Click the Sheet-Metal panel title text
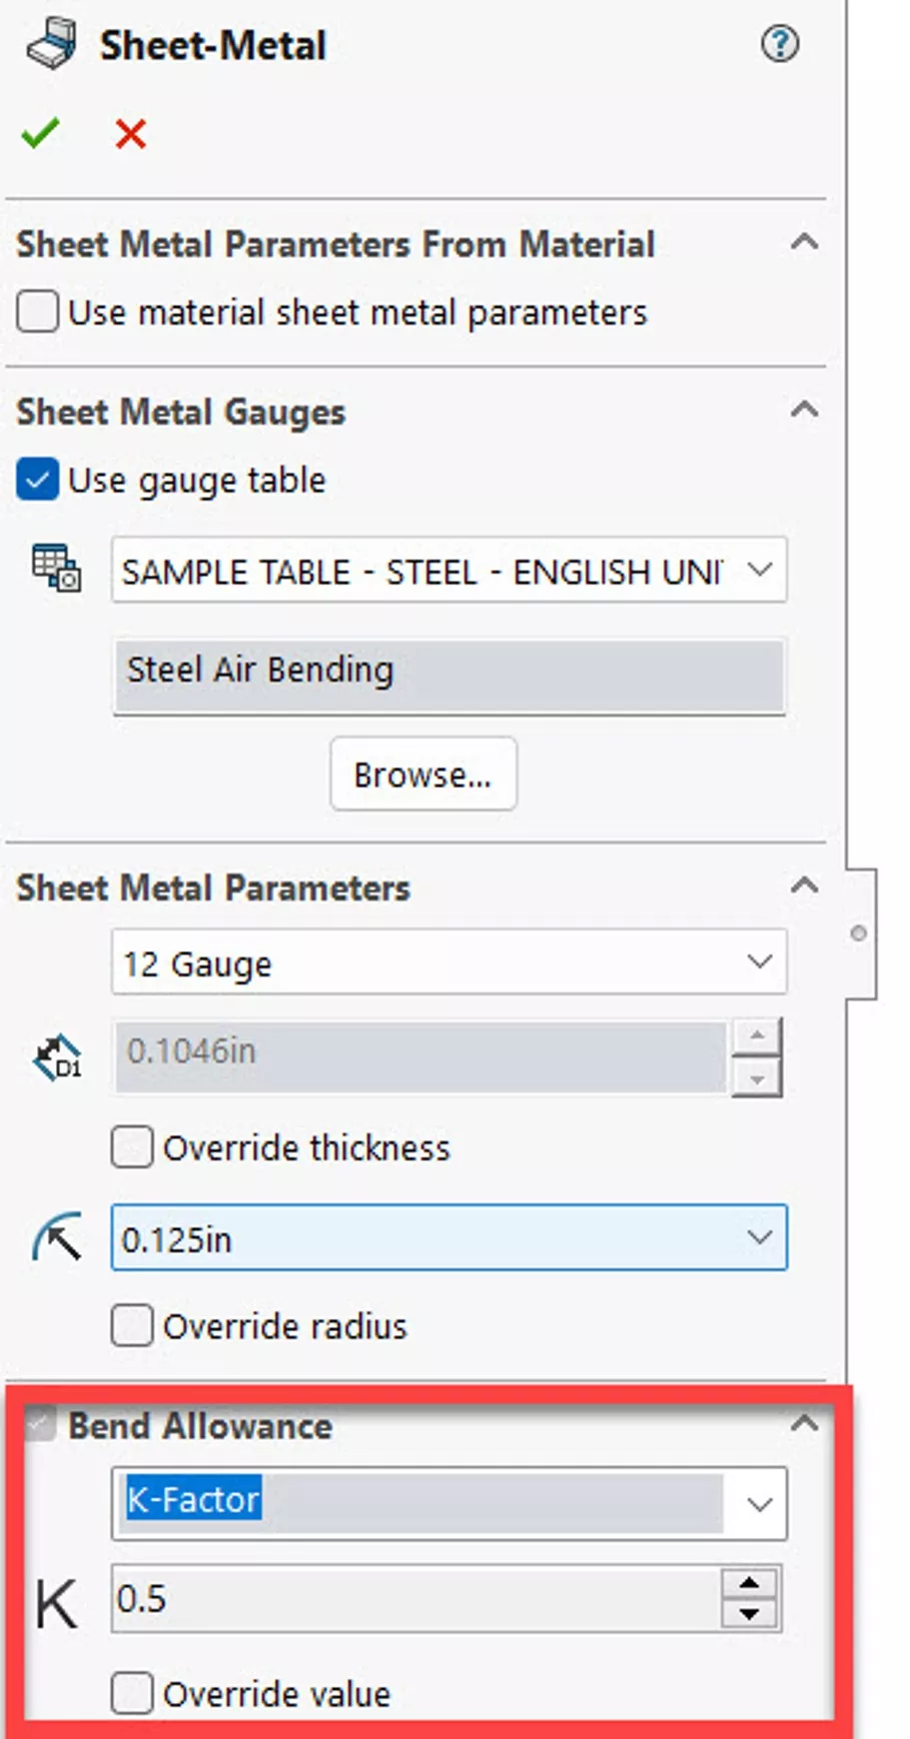This screenshot has height=1739, width=910. (213, 46)
